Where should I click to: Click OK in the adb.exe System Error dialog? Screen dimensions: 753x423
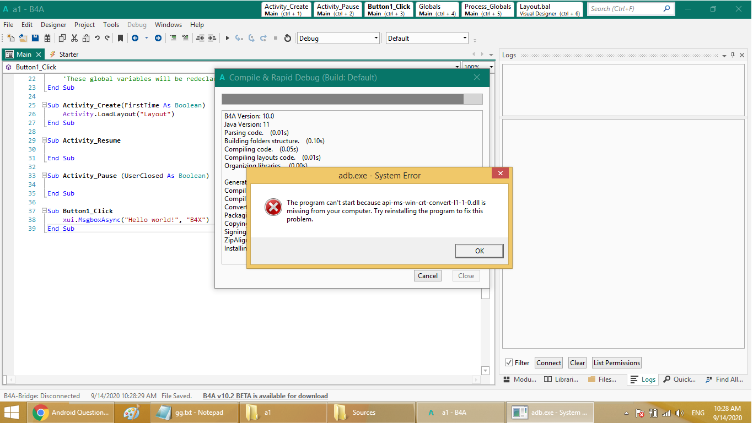pyautogui.click(x=480, y=251)
